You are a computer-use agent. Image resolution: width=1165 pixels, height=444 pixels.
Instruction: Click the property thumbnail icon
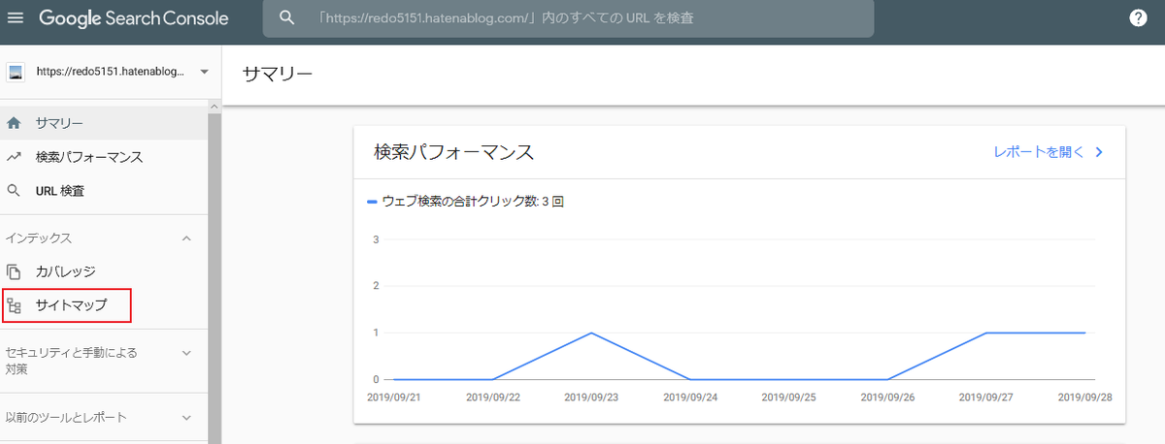coord(16,72)
